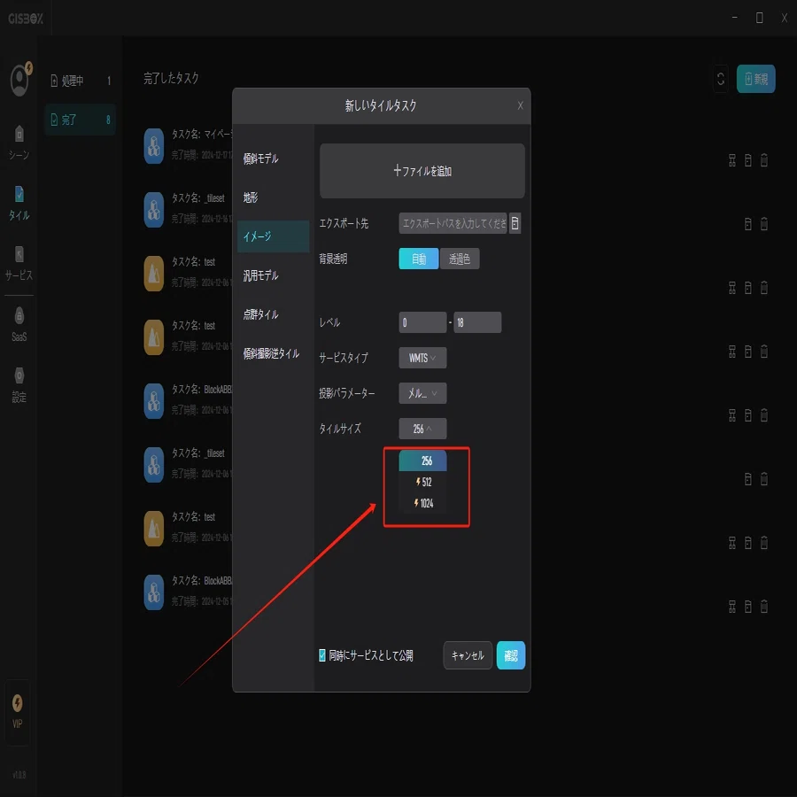Viewport: 797px width, 797px height.
Task: Open folder of _tileset task dated 2024-12-06
Action: click(747, 479)
